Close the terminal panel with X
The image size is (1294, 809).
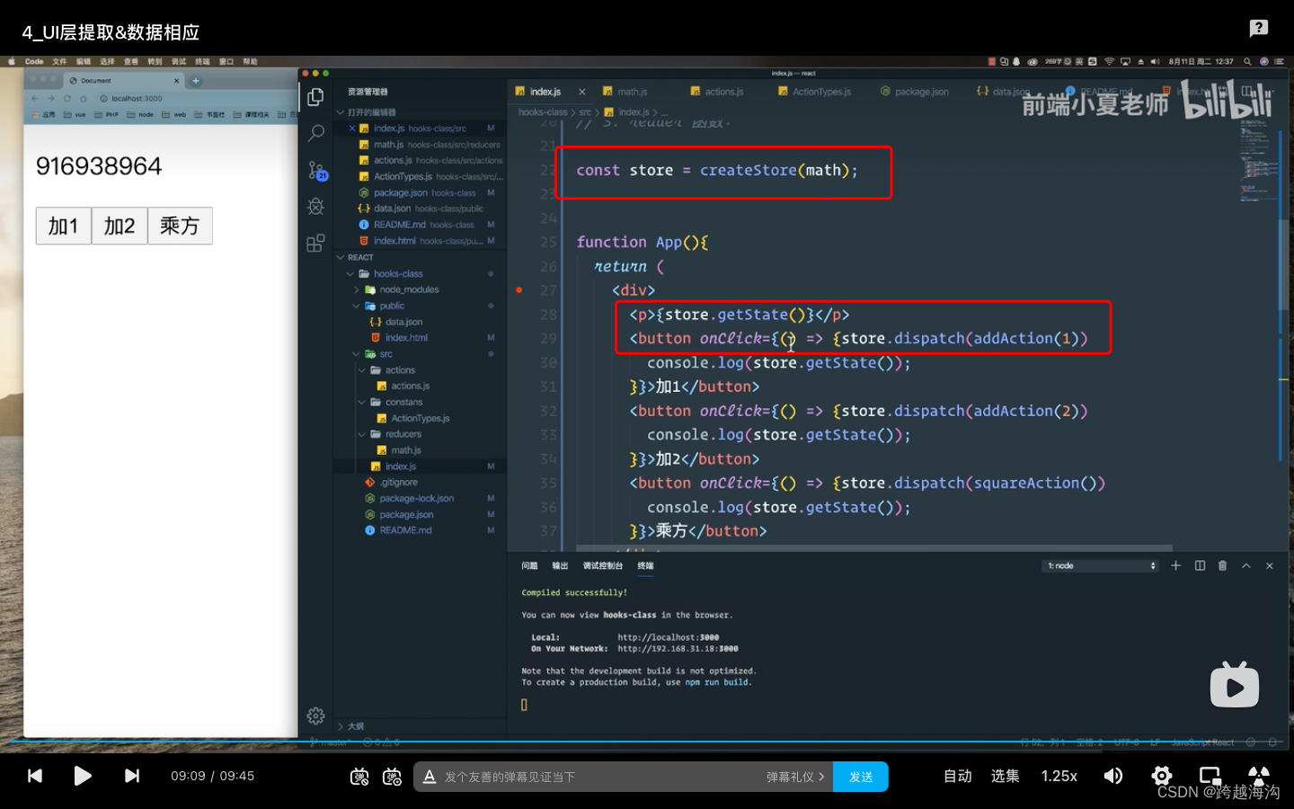pos(1269,565)
